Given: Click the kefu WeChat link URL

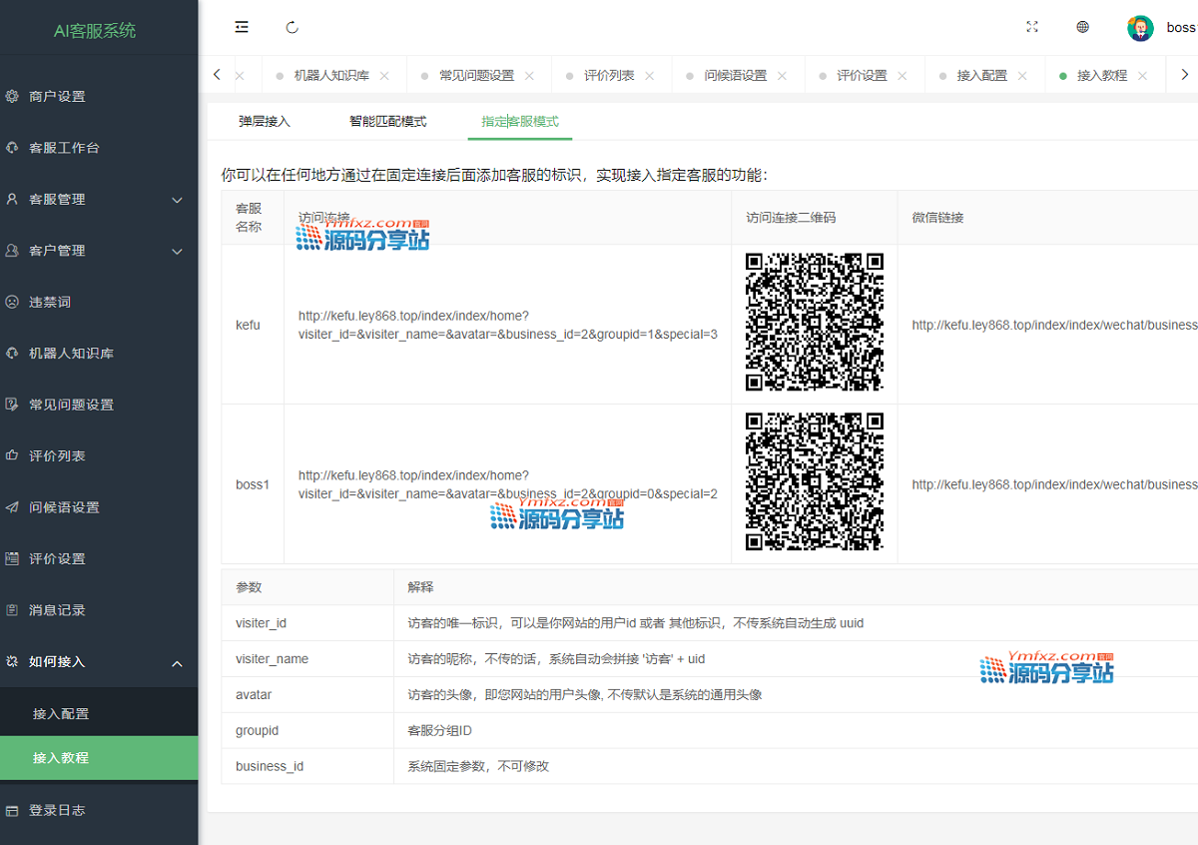Looking at the screenshot, I should point(1053,325).
